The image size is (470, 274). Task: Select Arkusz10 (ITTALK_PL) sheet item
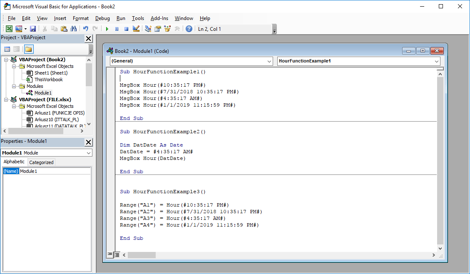(x=57, y=120)
